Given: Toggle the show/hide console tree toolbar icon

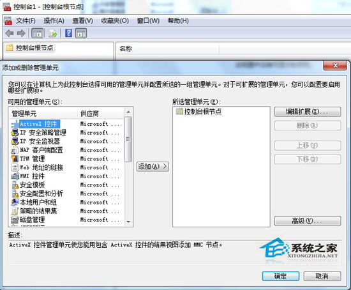Looking at the screenshot, I should (37, 33).
